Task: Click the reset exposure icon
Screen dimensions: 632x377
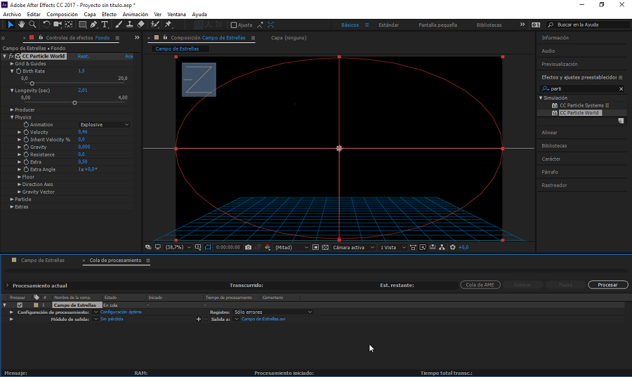Action: [453, 247]
